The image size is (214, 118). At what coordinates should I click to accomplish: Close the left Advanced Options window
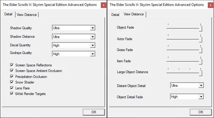(x=103, y=5)
